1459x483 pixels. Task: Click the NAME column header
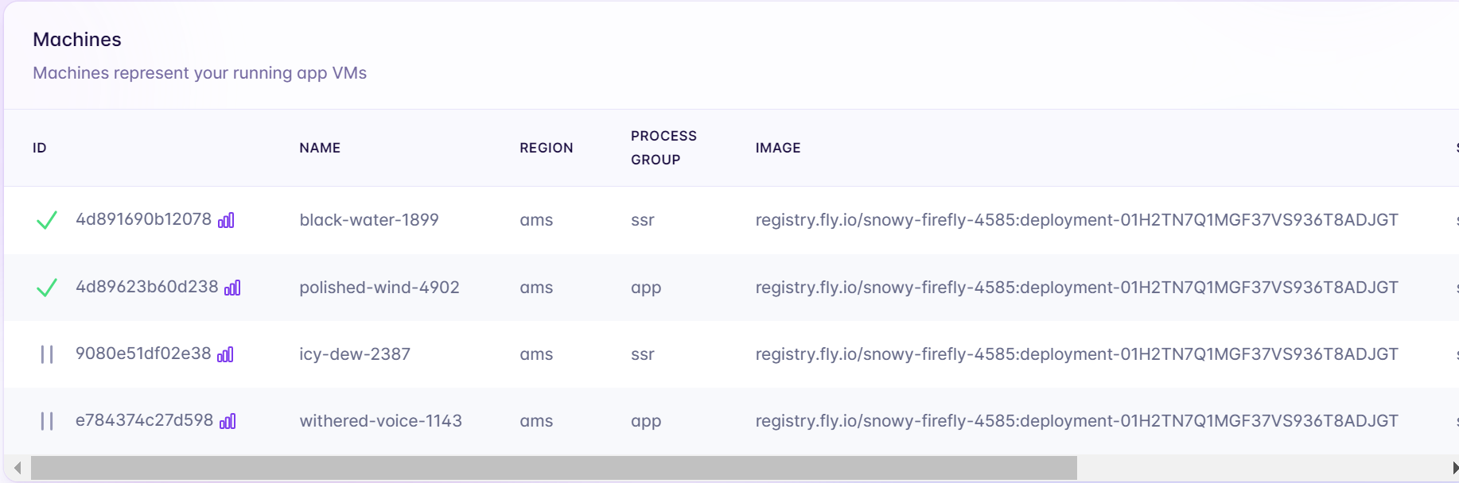[x=320, y=148]
